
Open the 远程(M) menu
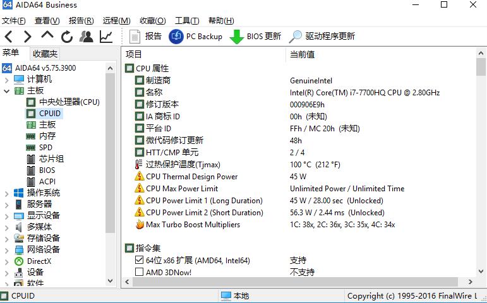pos(116,21)
